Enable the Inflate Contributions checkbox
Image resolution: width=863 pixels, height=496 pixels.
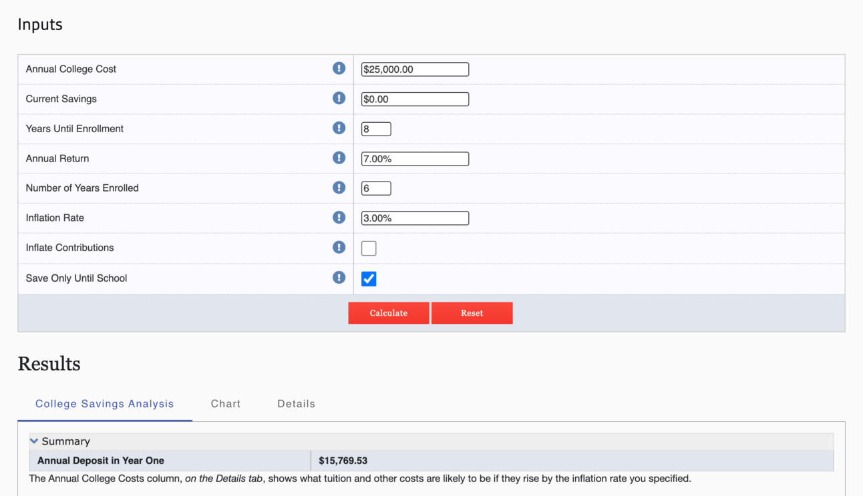pos(369,248)
